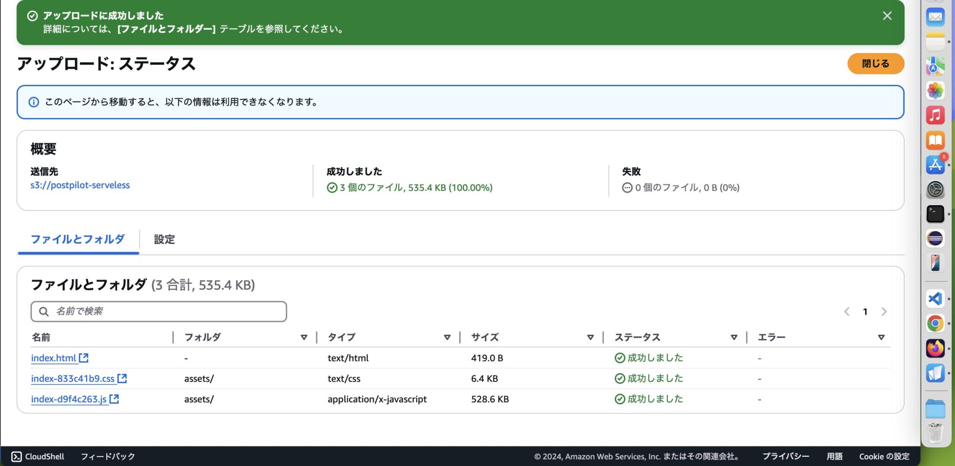Open index-833c41b9.css via its external link icon
The width and height of the screenshot is (955, 466).
122,378
